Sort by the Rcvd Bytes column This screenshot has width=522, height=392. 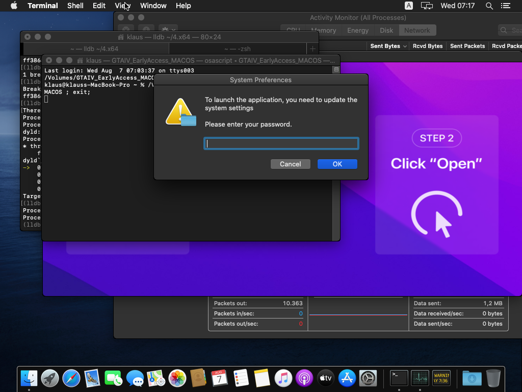point(427,46)
